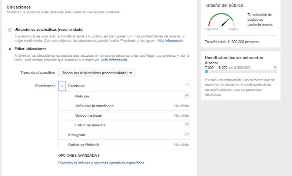Click the Instagram platform label
The image size is (292, 176).
click(x=77, y=135)
